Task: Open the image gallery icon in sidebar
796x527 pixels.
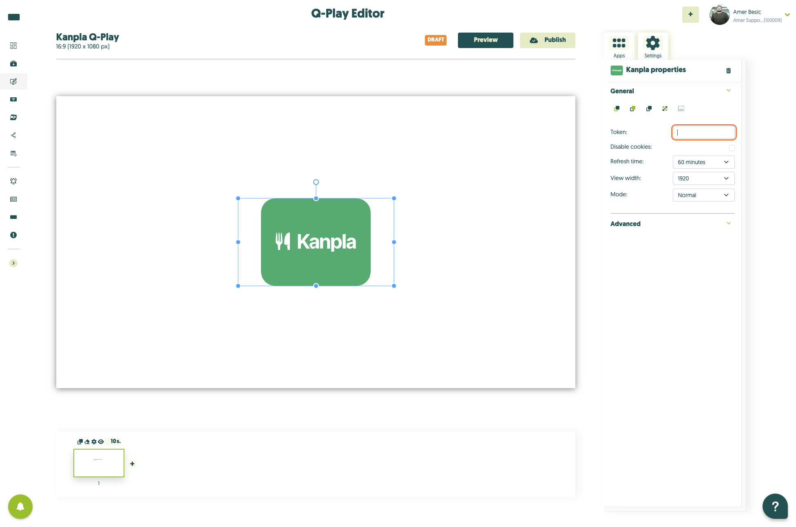Action: 13,117
